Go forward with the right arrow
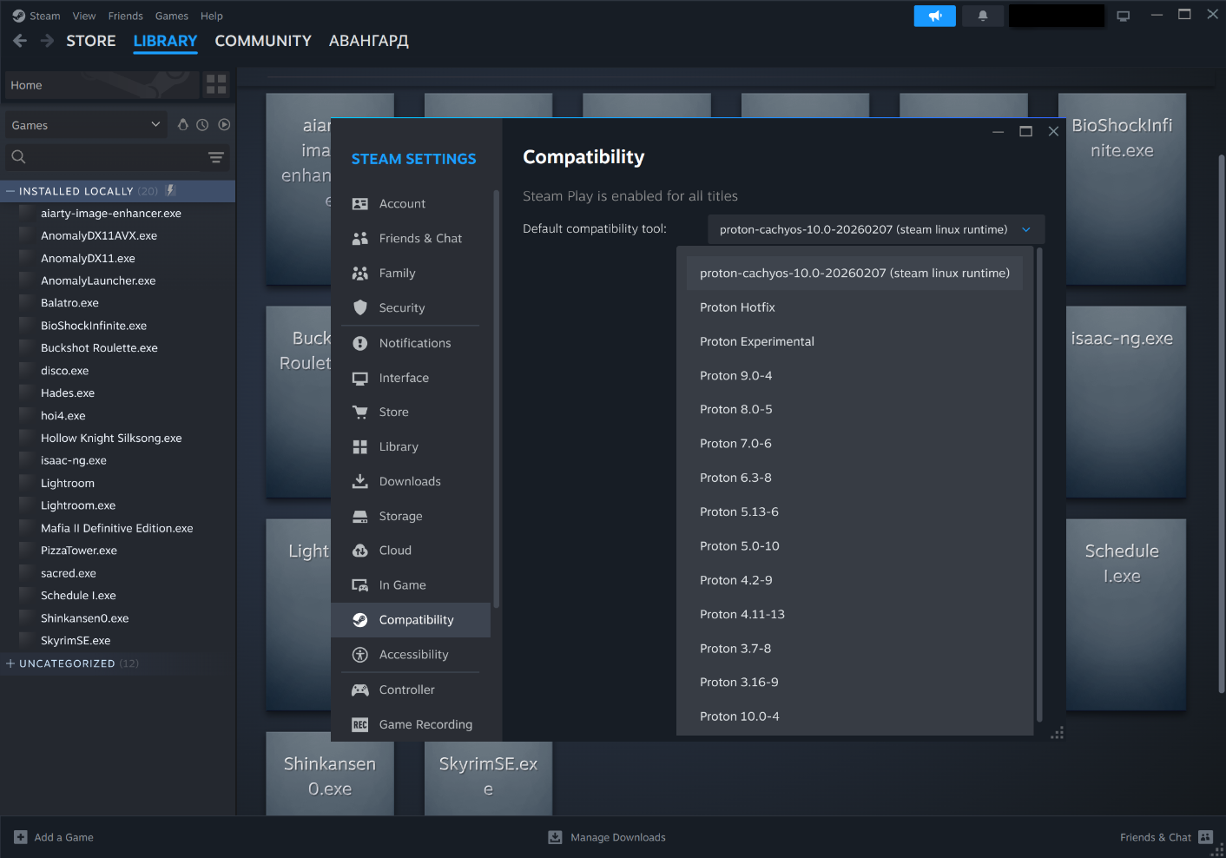Viewport: 1226px width, 858px height. pos(47,41)
